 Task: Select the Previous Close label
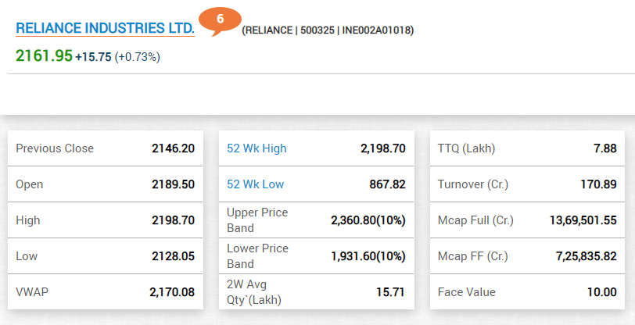pyautogui.click(x=55, y=148)
